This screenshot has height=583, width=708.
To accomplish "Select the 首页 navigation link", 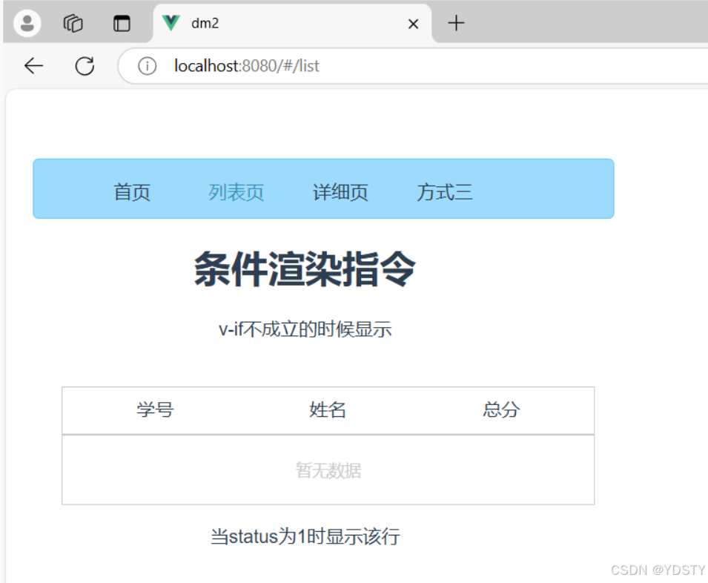I will (132, 191).
